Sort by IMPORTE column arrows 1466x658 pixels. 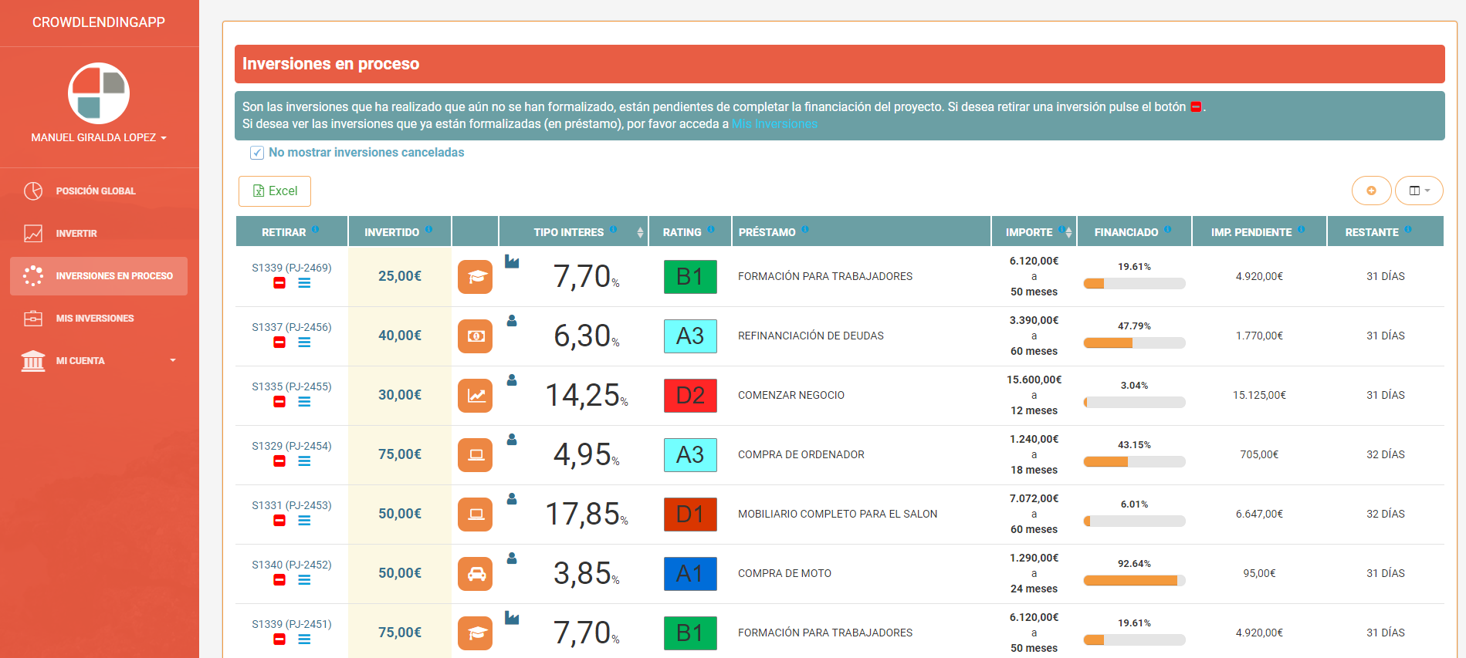click(1068, 232)
